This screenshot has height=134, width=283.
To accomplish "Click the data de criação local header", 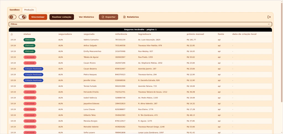I will 244,34.
